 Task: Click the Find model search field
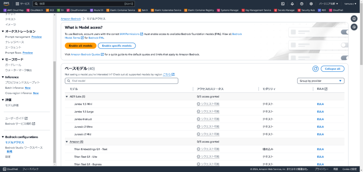click(x=122, y=81)
